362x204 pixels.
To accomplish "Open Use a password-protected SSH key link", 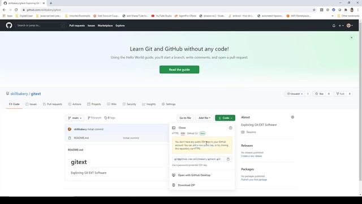I will click(189, 165).
